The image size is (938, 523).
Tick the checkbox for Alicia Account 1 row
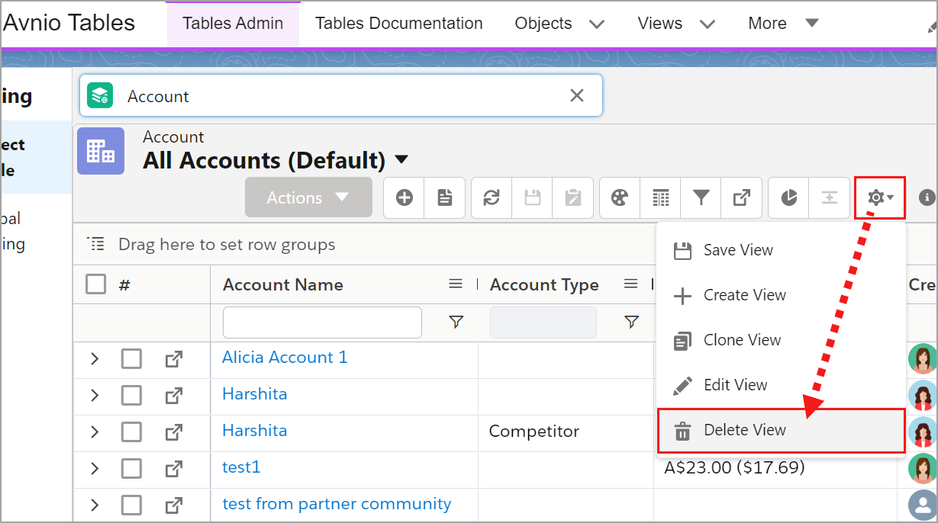click(x=131, y=358)
